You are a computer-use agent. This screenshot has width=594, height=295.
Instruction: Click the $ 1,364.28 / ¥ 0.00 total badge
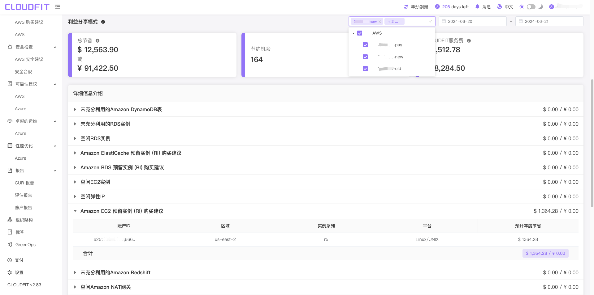pos(545,253)
